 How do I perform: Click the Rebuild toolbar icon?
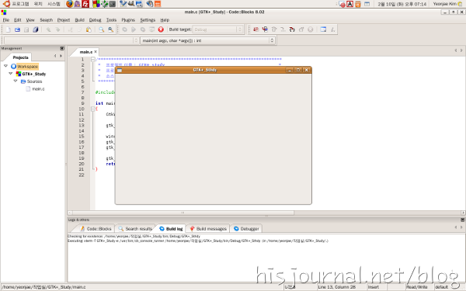pos(152,29)
